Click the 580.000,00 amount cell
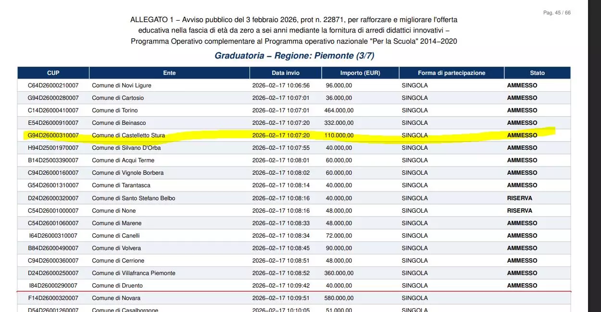601x312 pixels. tap(339, 298)
